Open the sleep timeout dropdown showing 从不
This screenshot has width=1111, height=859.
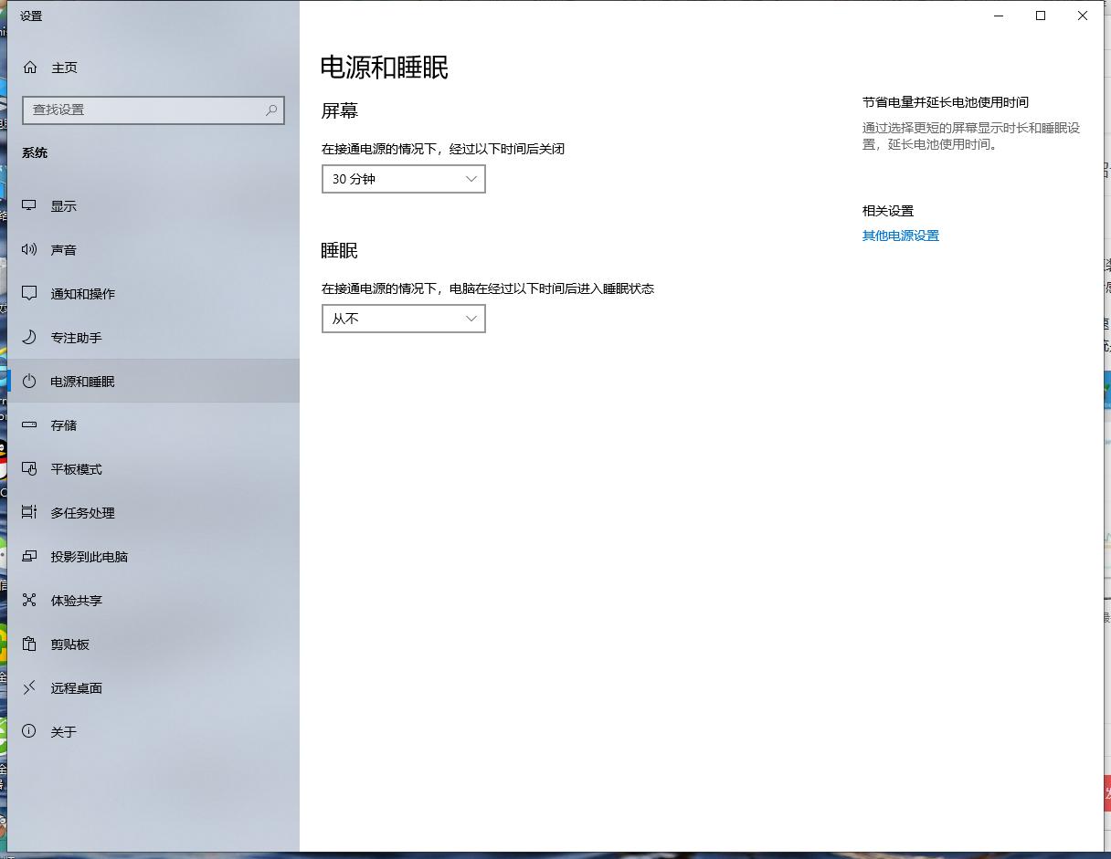(403, 318)
